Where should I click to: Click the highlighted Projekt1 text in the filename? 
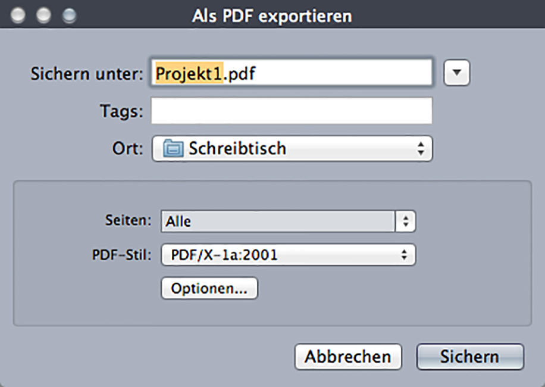(x=189, y=73)
